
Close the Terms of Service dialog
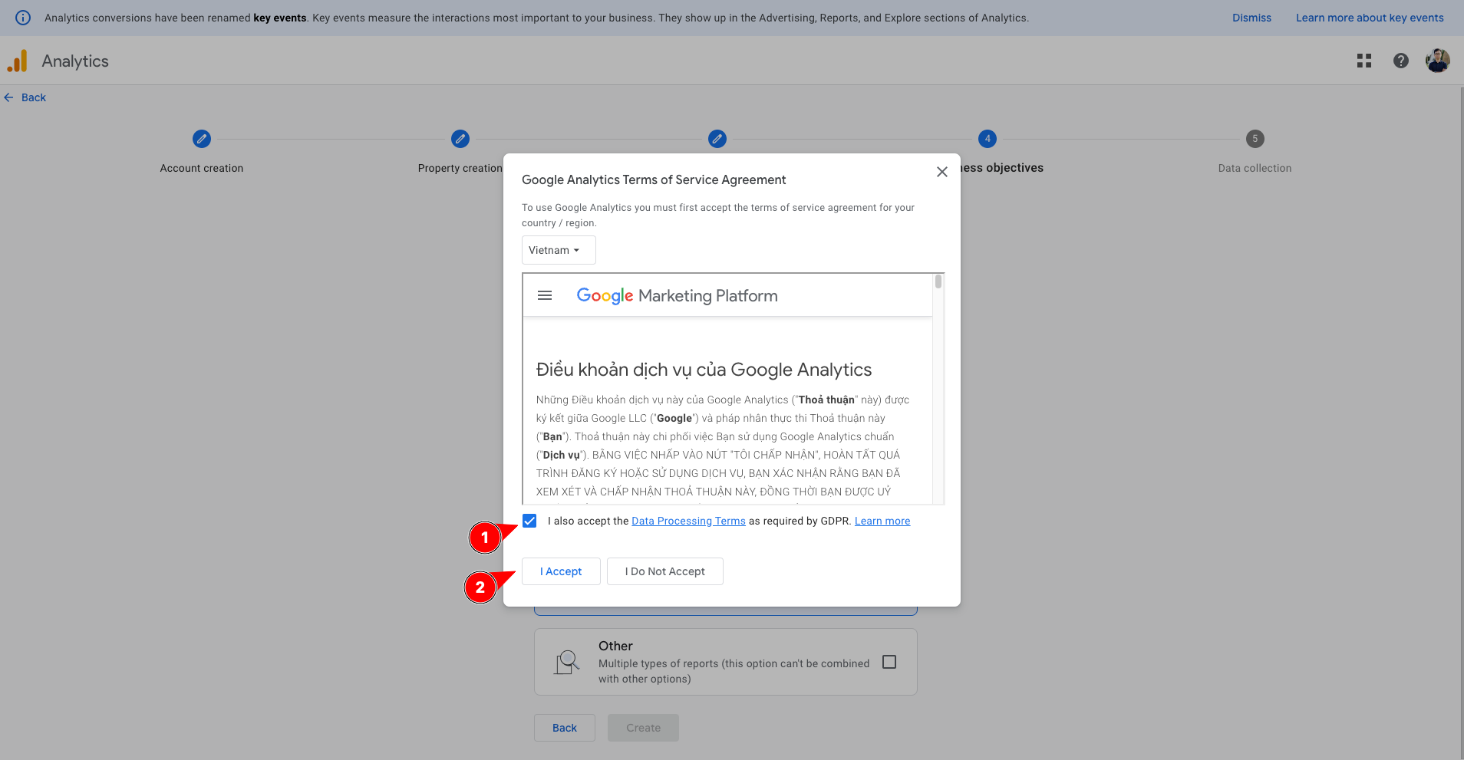tap(941, 172)
